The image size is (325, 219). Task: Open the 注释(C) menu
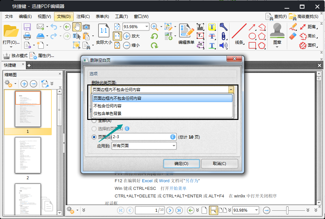point(83,17)
